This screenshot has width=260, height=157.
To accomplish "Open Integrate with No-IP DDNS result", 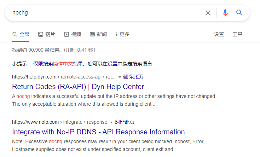I will coord(98,132).
